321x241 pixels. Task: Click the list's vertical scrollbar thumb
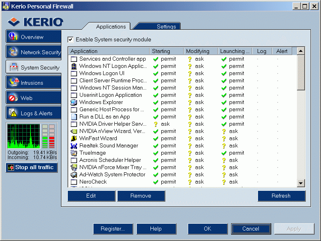301,72
